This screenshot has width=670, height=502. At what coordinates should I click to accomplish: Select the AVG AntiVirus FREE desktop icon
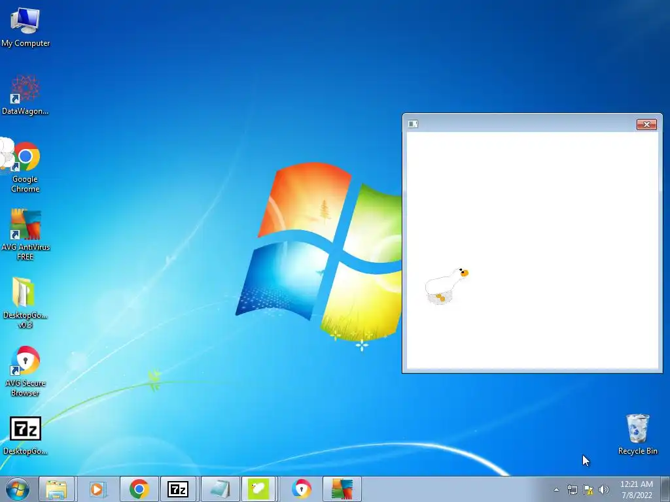[26, 235]
